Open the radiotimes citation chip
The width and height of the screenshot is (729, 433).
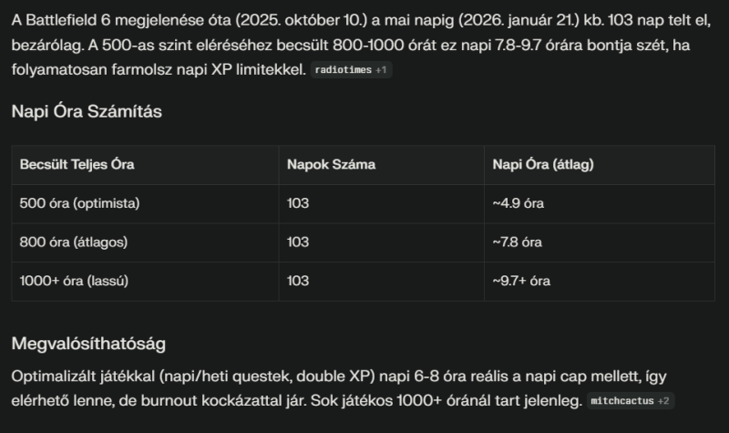(x=352, y=70)
